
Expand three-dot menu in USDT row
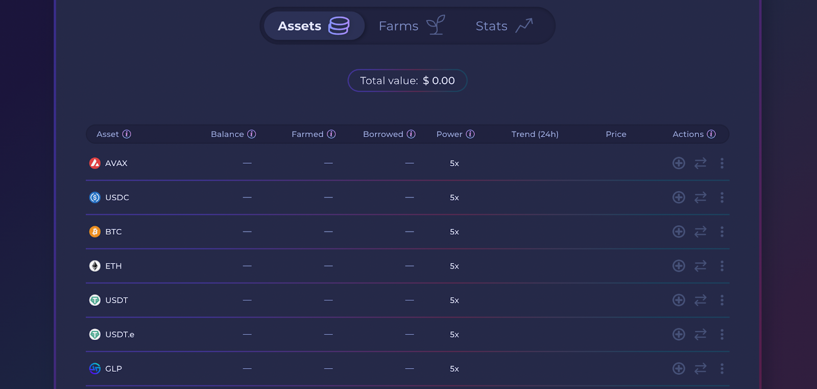(x=722, y=300)
